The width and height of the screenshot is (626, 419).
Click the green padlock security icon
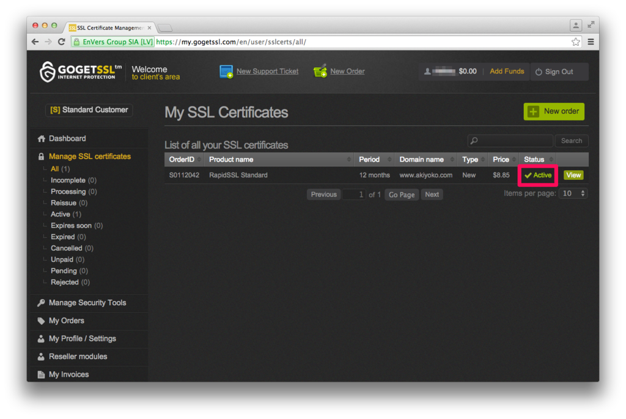click(x=76, y=42)
